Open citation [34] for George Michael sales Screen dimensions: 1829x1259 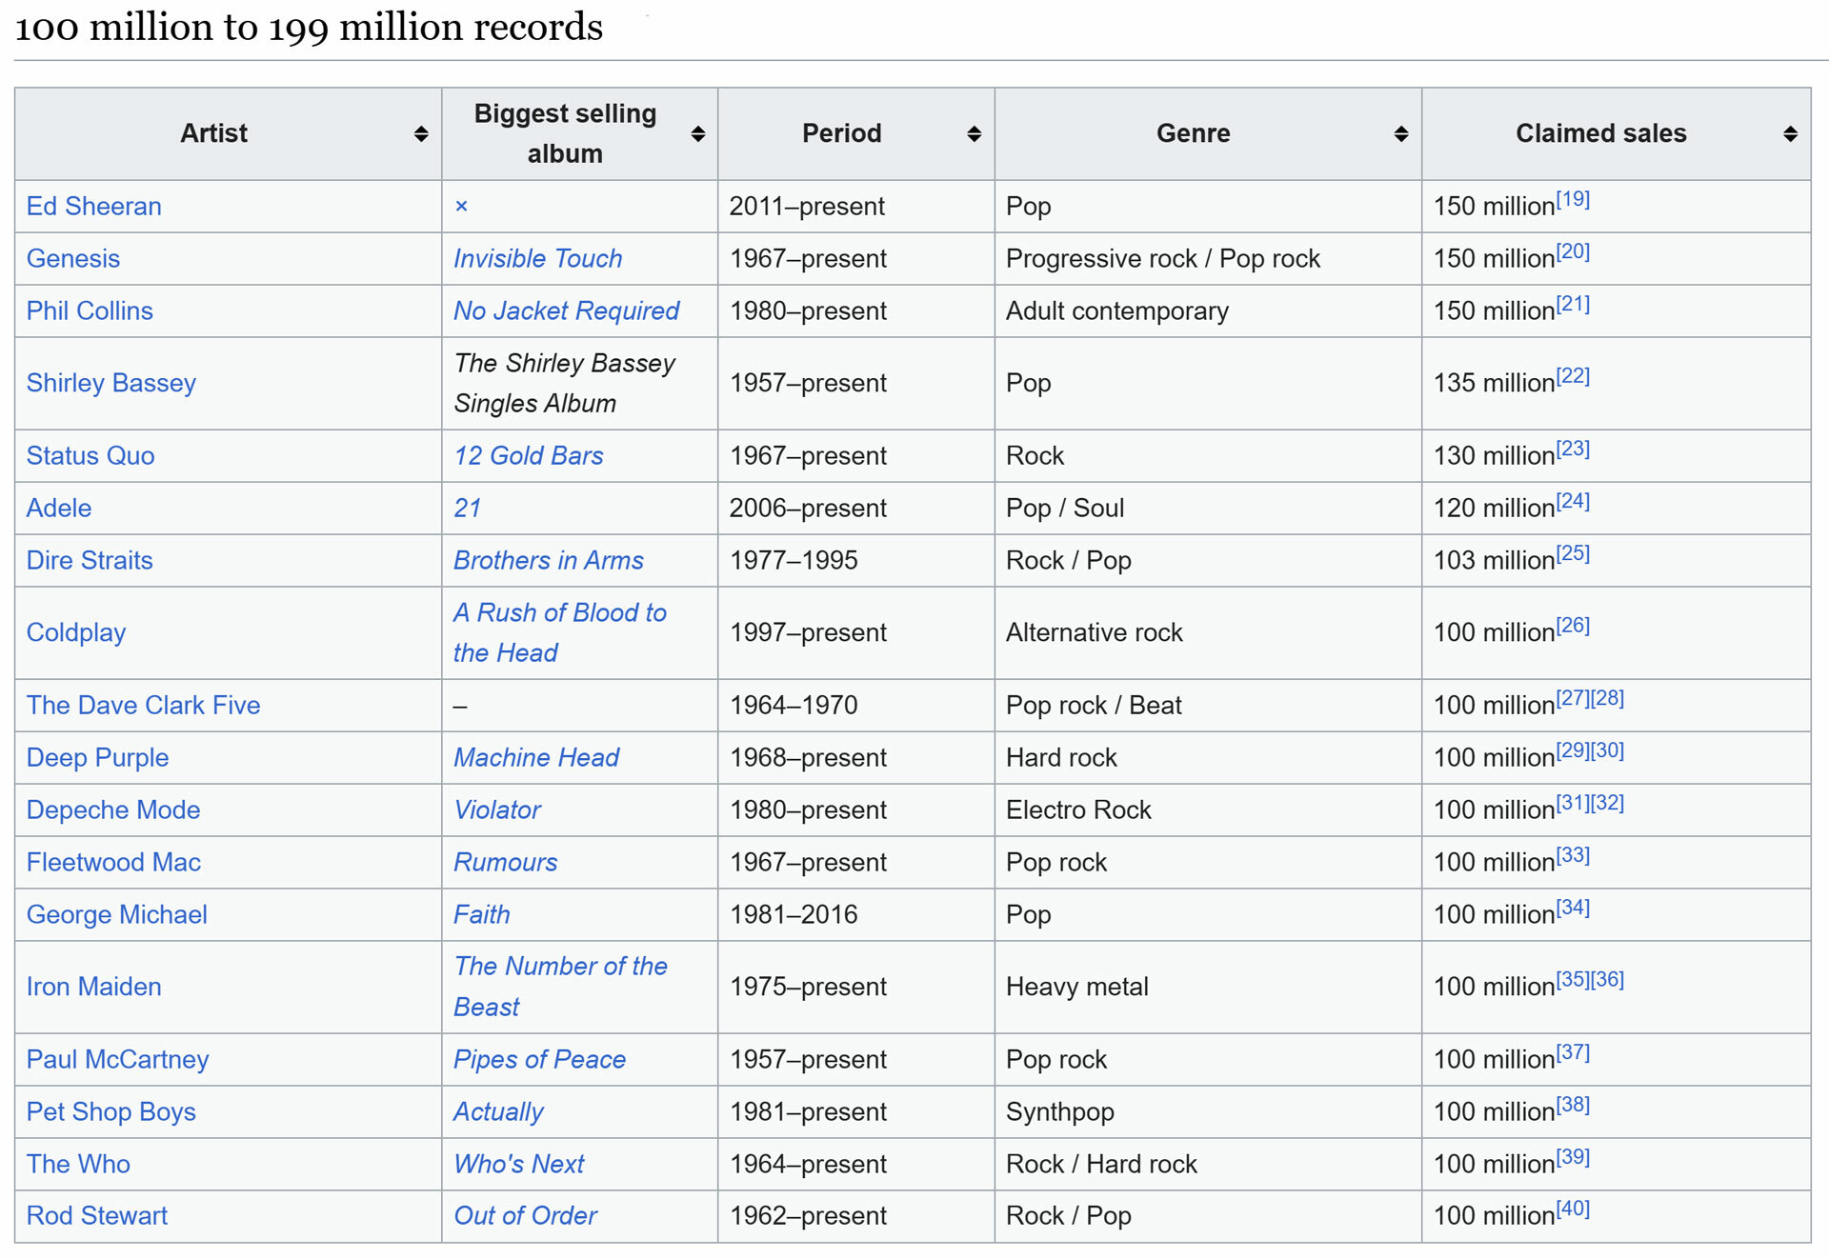click(1573, 909)
